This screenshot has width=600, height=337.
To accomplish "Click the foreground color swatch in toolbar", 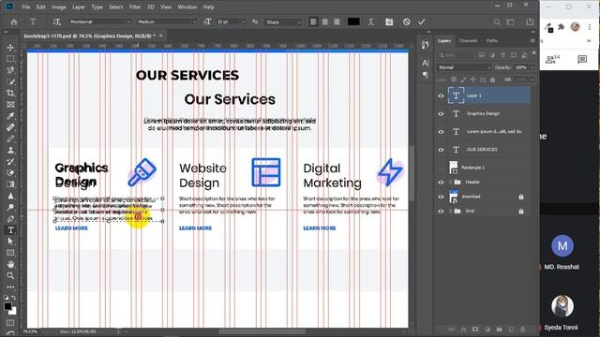I will 8,306.
